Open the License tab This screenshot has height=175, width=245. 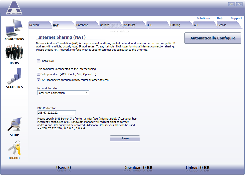tap(228, 25)
